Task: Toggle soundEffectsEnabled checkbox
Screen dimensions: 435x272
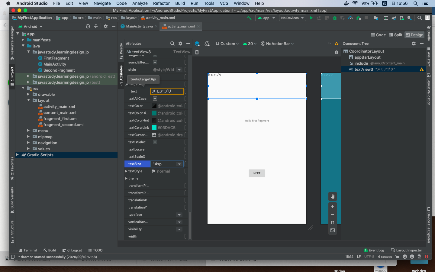Action: coord(155,62)
